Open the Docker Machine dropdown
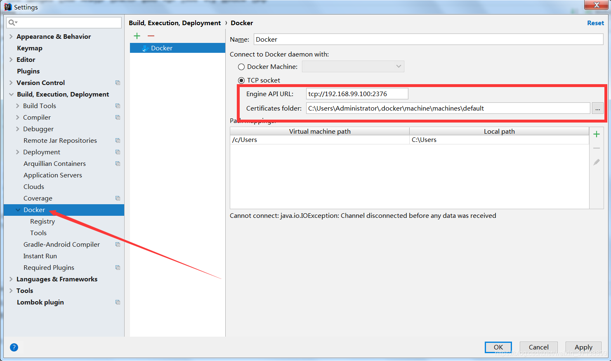 [353, 66]
